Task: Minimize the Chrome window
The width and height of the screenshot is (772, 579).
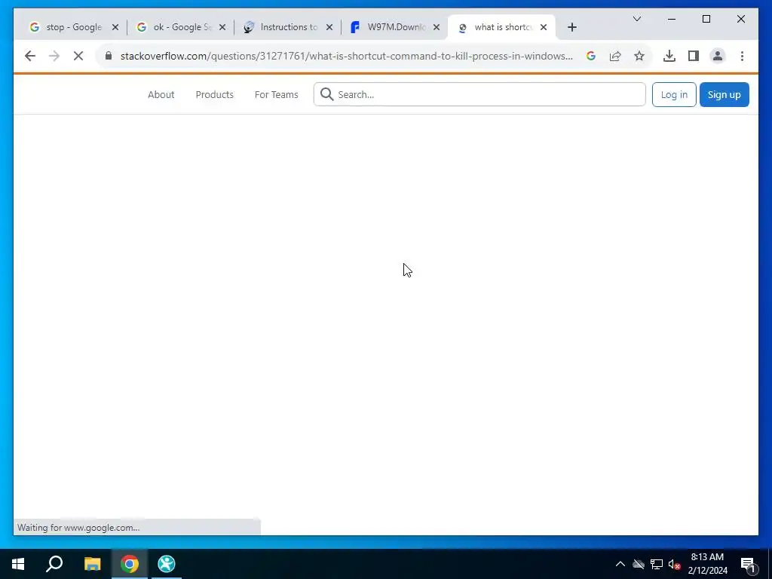Action: (672, 19)
